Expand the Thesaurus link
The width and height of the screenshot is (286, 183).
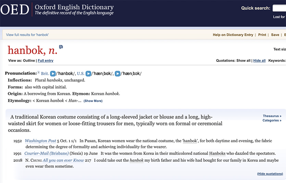click(x=272, y=116)
